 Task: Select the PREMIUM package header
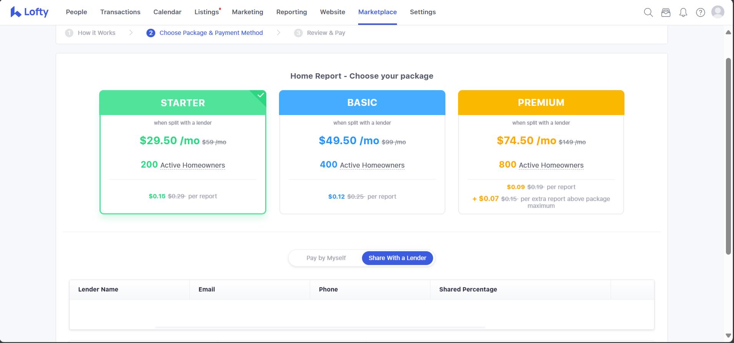click(541, 102)
